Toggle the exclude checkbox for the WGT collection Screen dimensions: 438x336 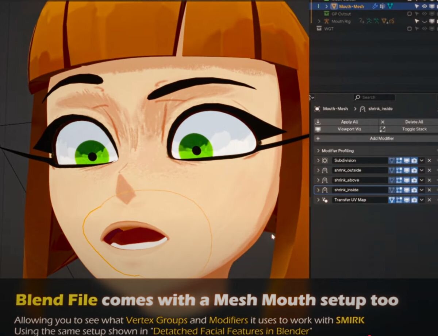tap(410, 28)
